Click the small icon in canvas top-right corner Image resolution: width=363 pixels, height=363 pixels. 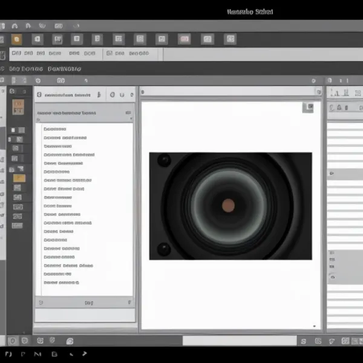click(x=309, y=108)
